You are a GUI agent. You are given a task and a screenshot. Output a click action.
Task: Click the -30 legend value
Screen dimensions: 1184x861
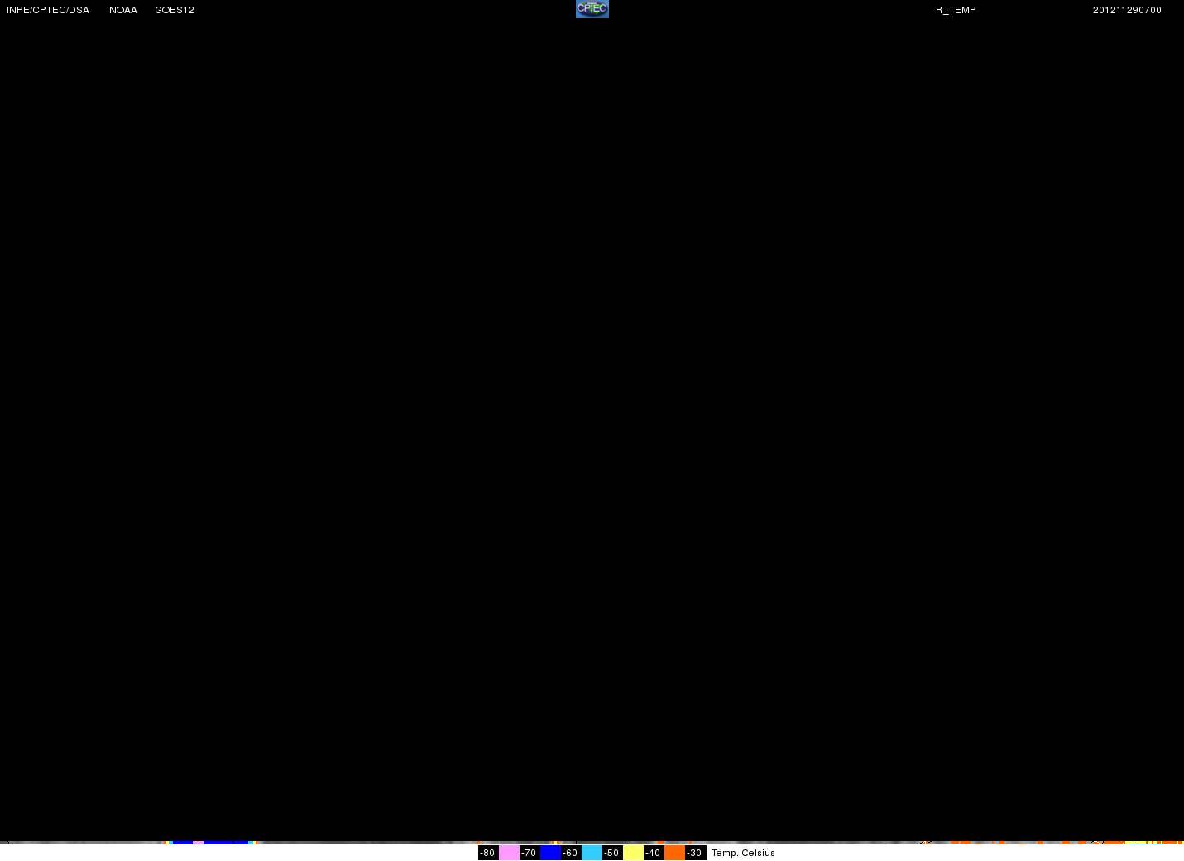pyautogui.click(x=694, y=853)
